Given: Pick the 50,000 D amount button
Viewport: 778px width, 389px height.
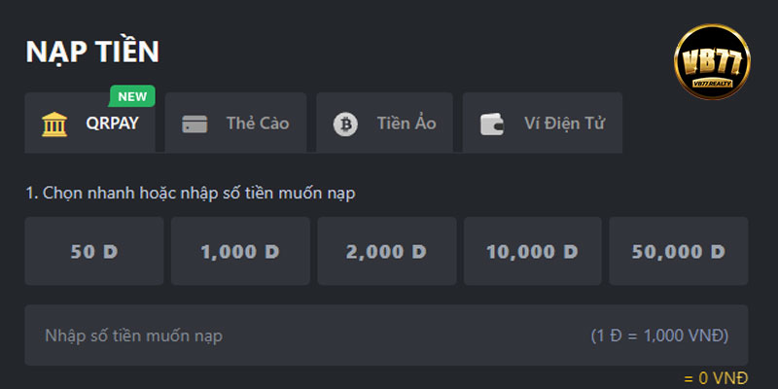Looking at the screenshot, I should [679, 251].
